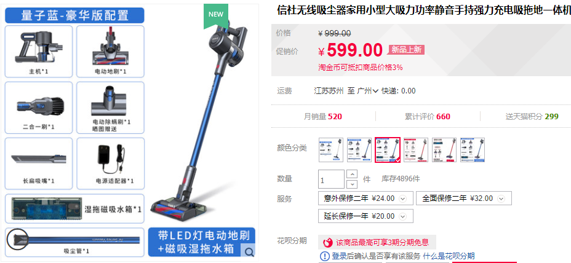The width and height of the screenshot is (571, 263).
Task: Select the fifth color option thumbnail
Action: (x=444, y=150)
